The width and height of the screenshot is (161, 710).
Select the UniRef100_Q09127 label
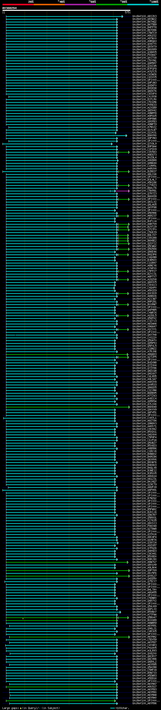click(x=144, y=576)
